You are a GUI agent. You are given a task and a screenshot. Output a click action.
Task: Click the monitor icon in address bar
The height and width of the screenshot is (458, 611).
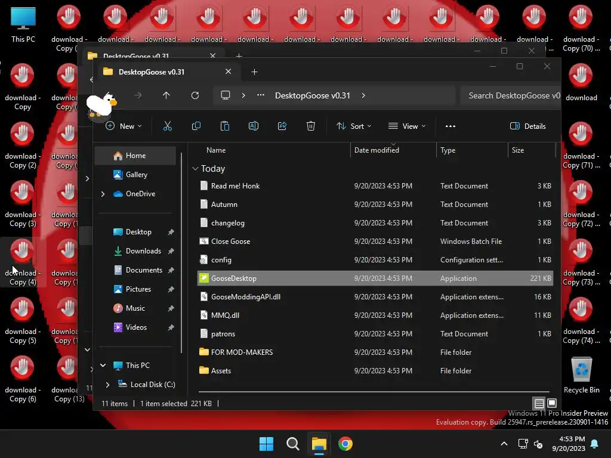225,95
